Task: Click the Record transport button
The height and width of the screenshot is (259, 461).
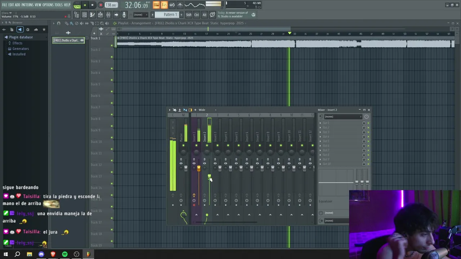Action: point(100,5)
